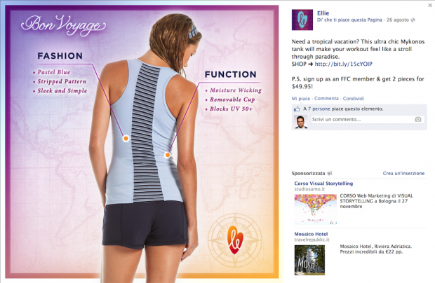The image size is (435, 283).
Task: Click the Commenta link
Action: (x=326, y=99)
